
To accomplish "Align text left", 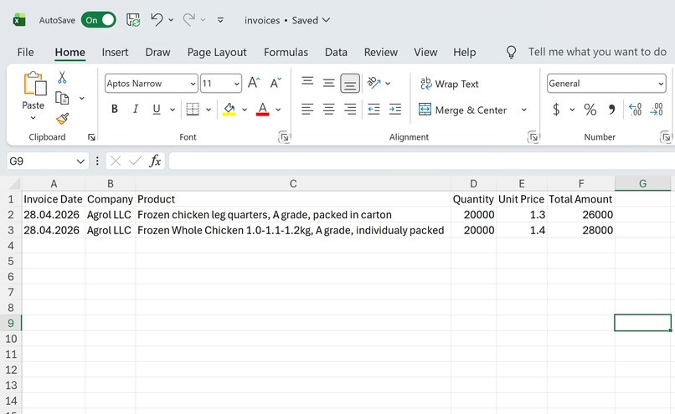I will [307, 110].
